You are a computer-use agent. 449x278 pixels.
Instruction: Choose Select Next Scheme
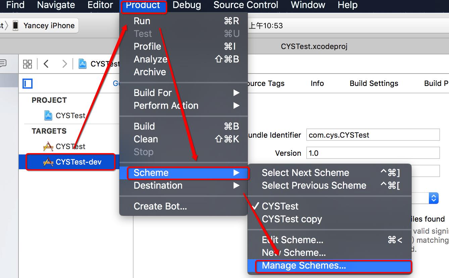(x=330, y=173)
